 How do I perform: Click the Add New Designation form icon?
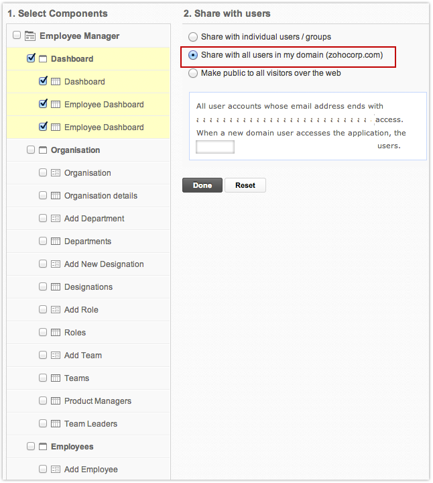tap(56, 264)
